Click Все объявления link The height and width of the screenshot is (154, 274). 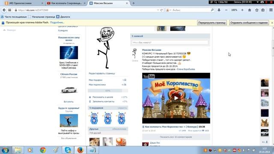pos(68,138)
